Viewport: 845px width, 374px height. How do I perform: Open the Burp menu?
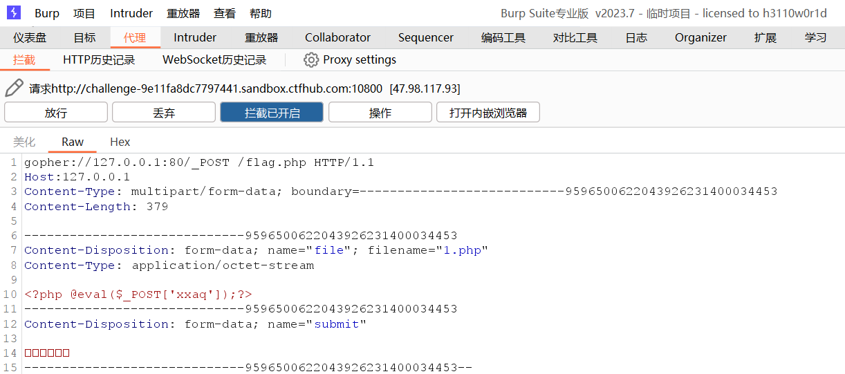47,13
